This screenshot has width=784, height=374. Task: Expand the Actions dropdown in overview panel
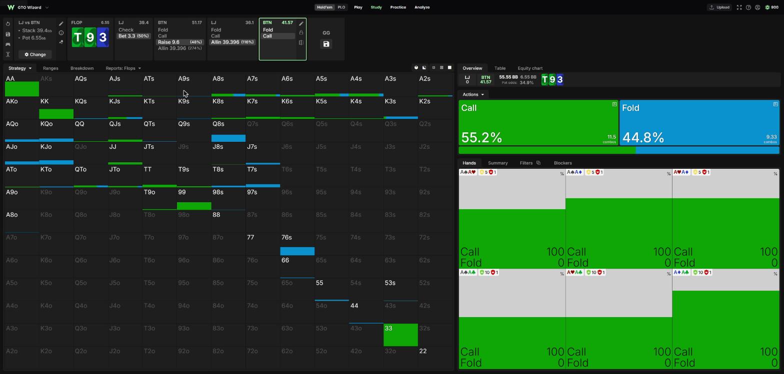coord(473,94)
